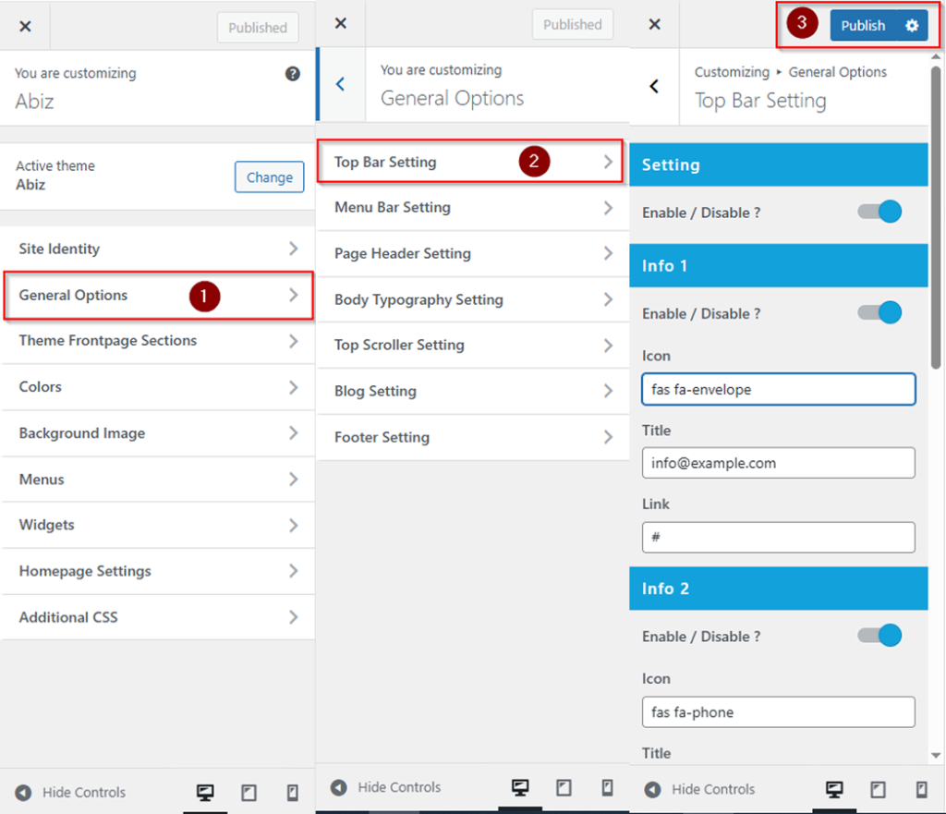The height and width of the screenshot is (814, 946).
Task: Toggle Enable / Disable switch under Setting
Action: 879,213
